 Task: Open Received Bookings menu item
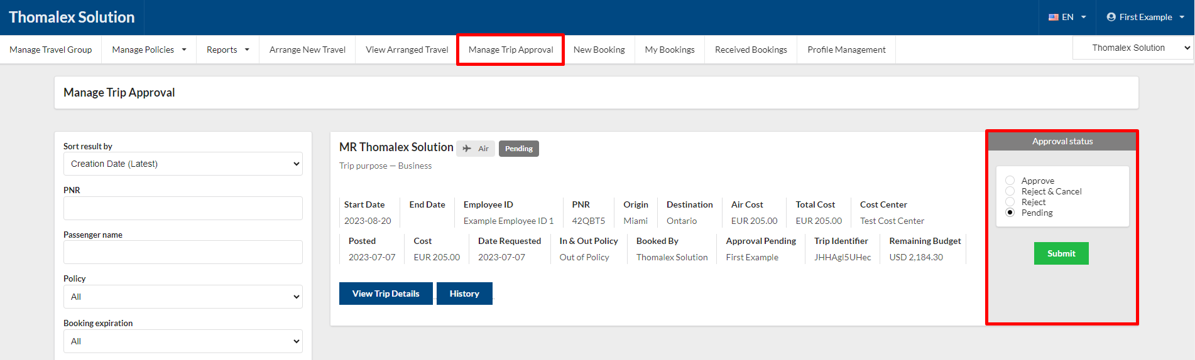751,50
